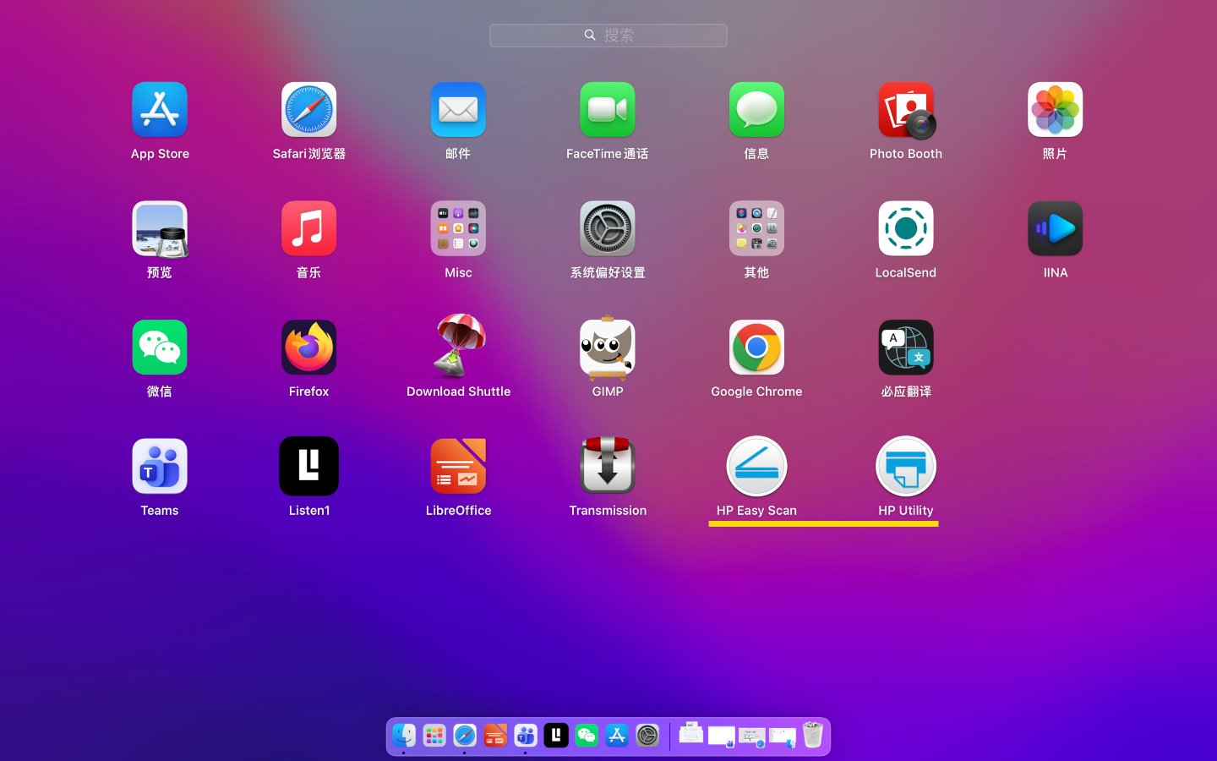Start FaceTime通话 app
Viewport: 1217px width, 761px height.
[x=608, y=110]
